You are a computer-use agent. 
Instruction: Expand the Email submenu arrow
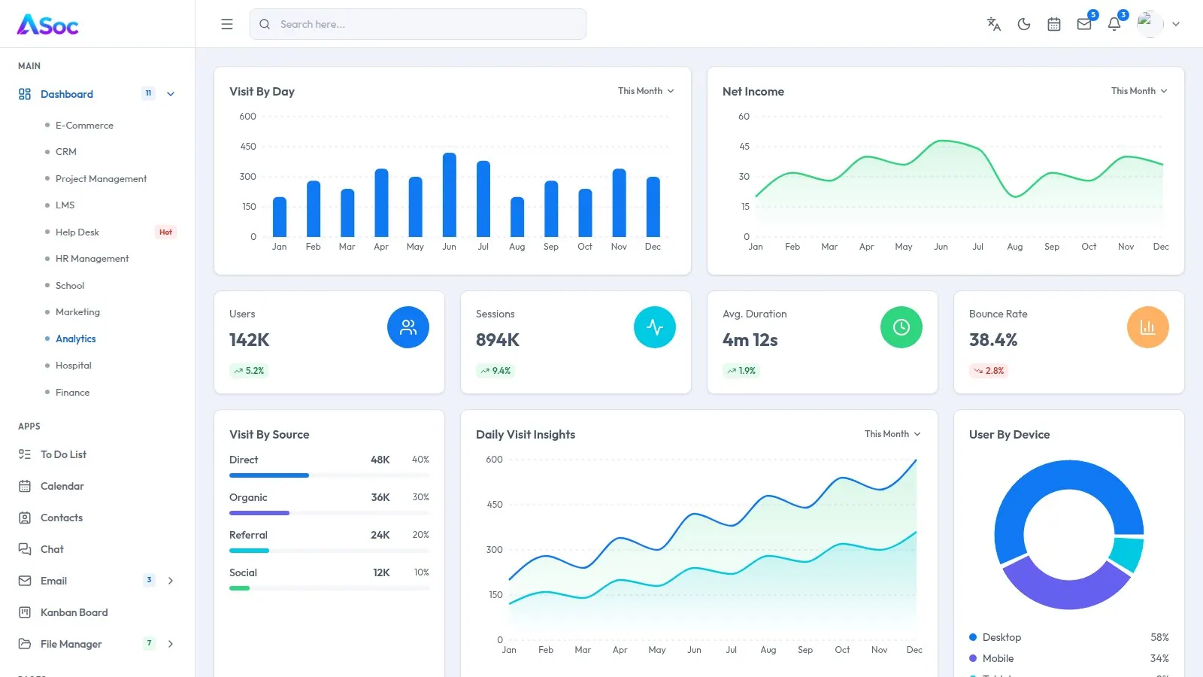[x=171, y=581]
